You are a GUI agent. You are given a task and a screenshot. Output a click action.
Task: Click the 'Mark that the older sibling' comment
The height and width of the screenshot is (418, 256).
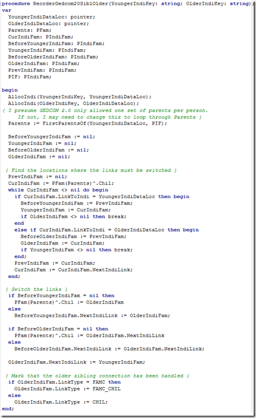click(97, 376)
